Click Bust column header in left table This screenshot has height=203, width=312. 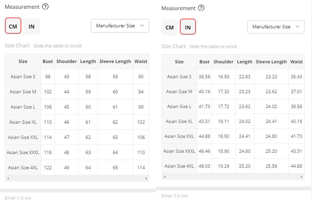tap(48, 61)
